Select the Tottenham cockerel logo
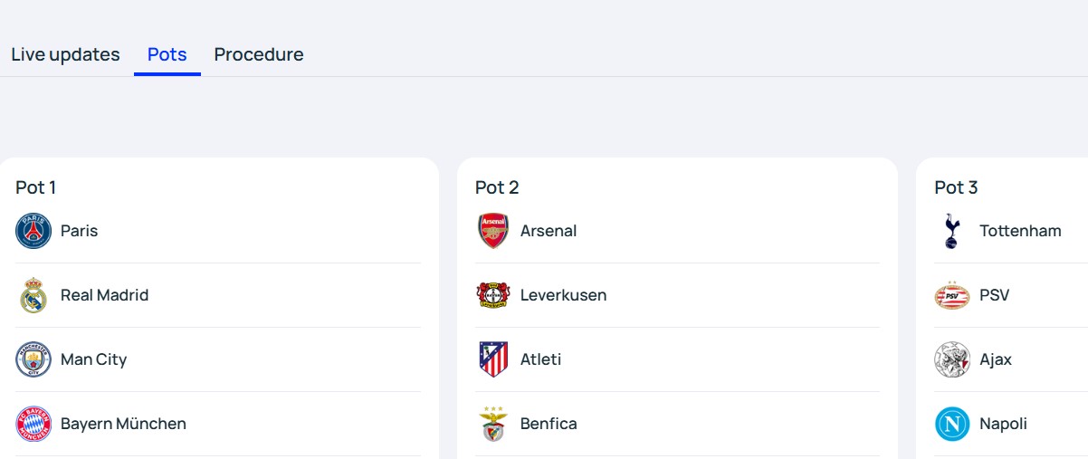 point(952,231)
